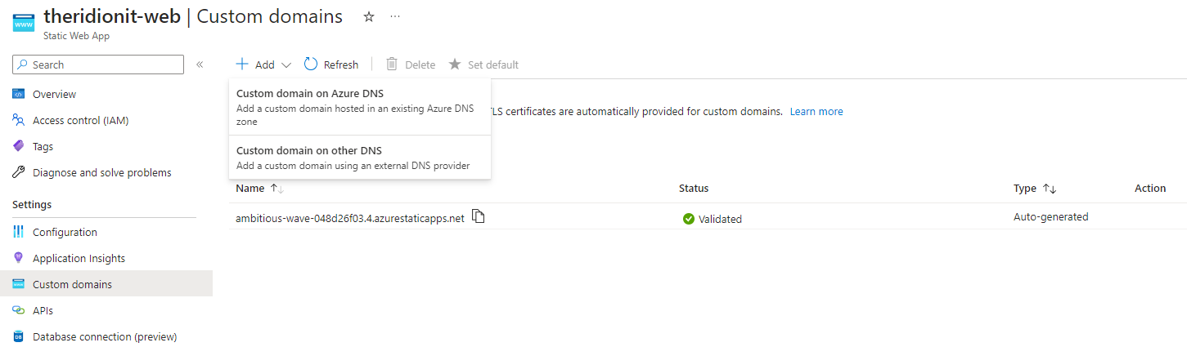The height and width of the screenshot is (347, 1187).
Task: Click the APIs link icon
Action: point(19,310)
